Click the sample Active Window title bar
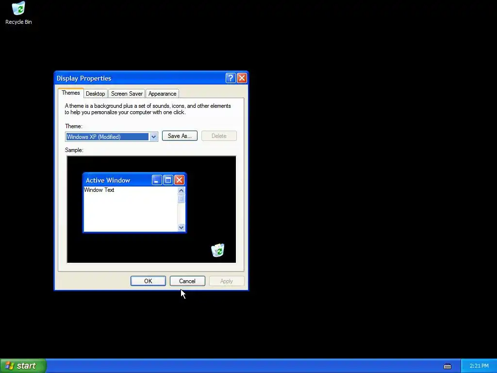 (135, 180)
